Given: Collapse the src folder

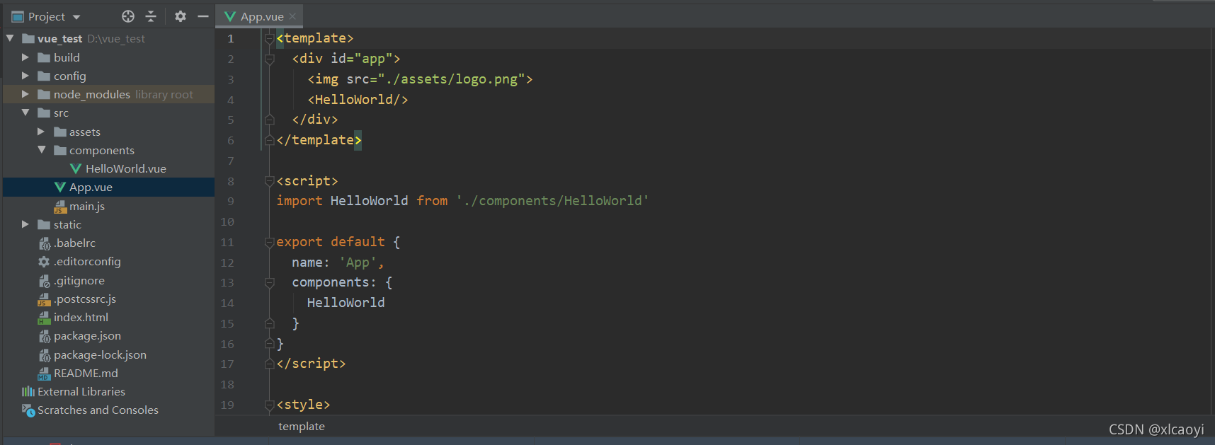Looking at the screenshot, I should [x=25, y=112].
